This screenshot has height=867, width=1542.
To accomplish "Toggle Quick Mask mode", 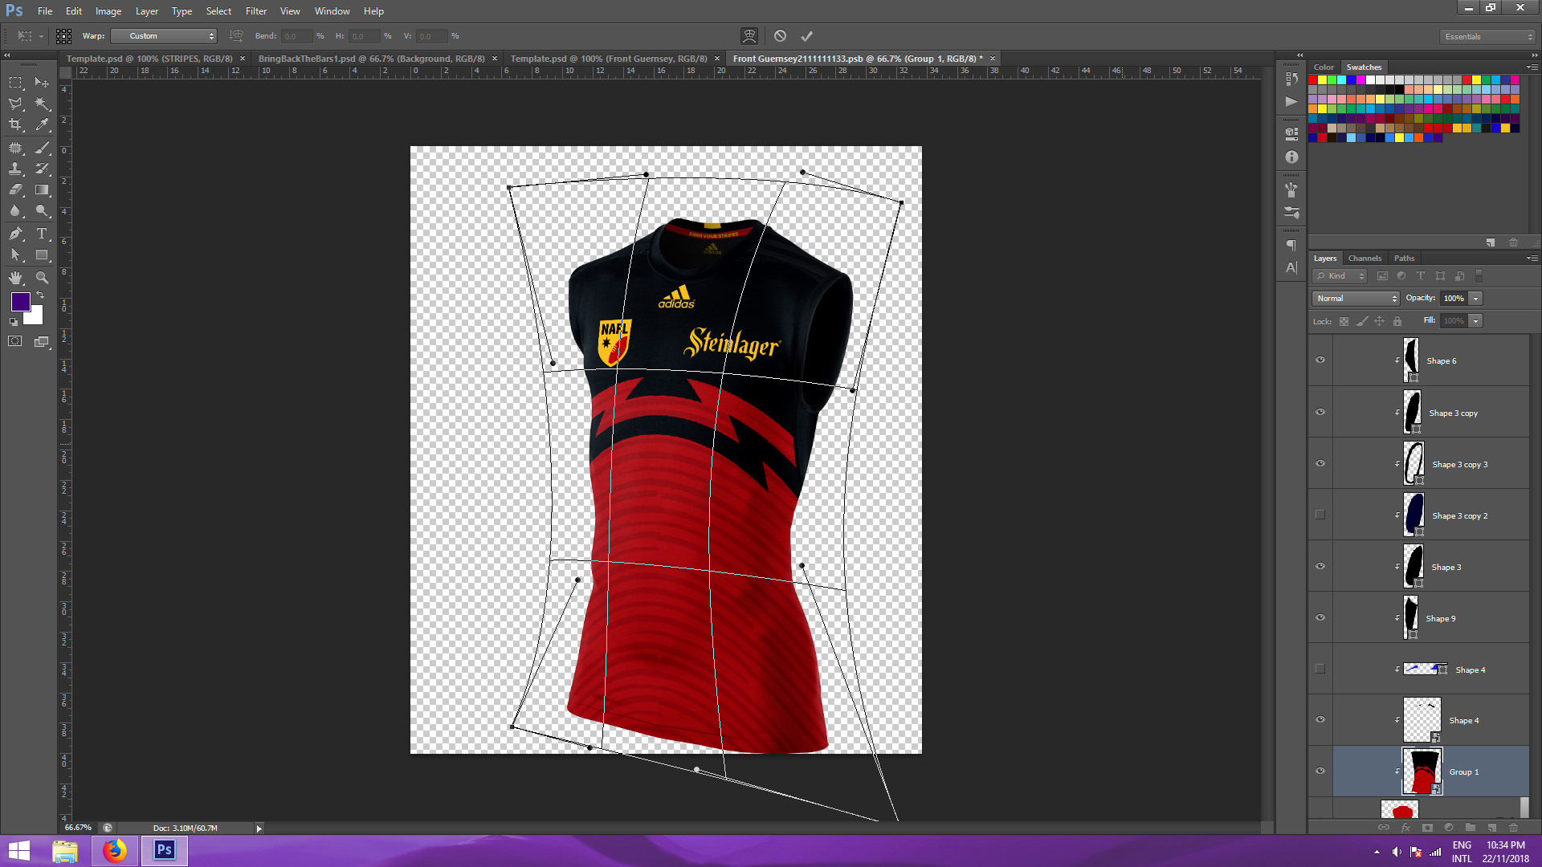I will coord(15,341).
